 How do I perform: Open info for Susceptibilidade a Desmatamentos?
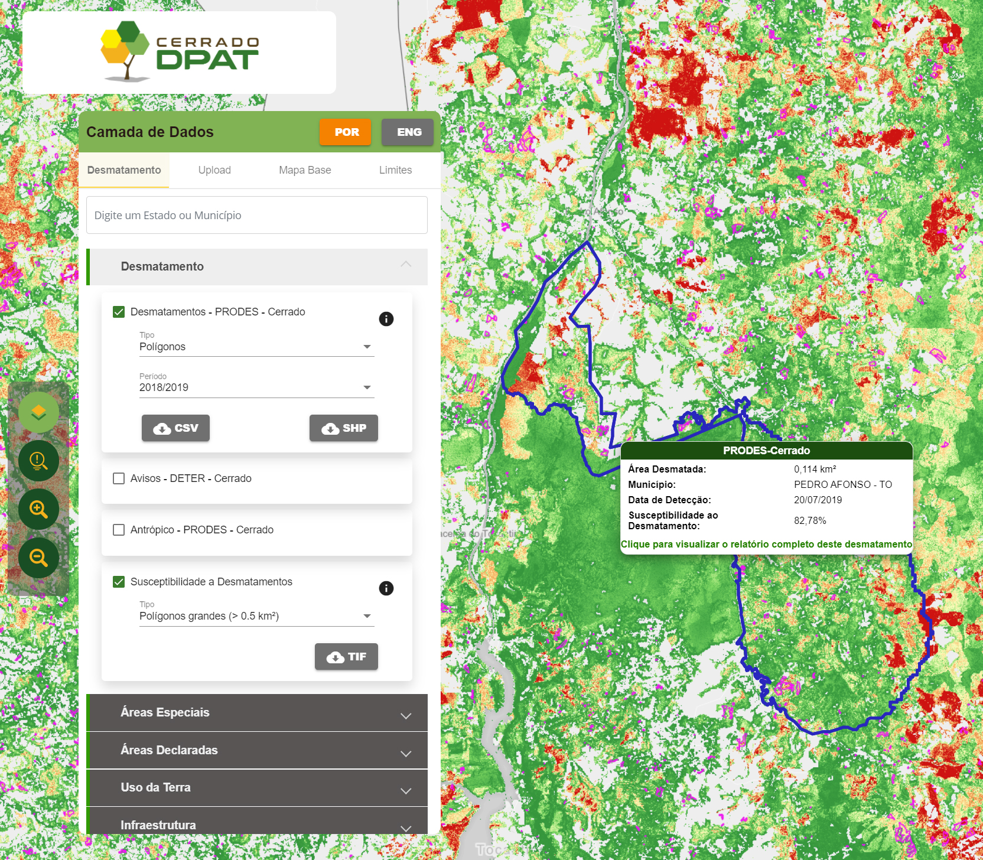tap(386, 588)
